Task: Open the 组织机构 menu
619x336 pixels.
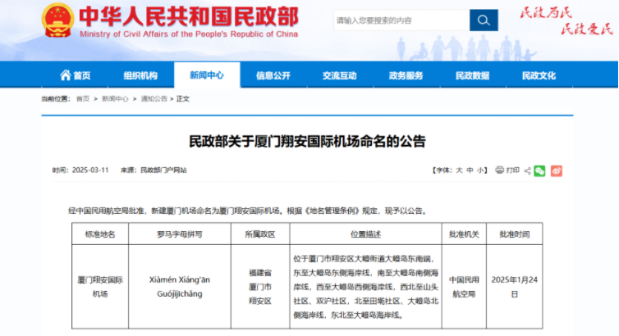Action: [x=140, y=75]
